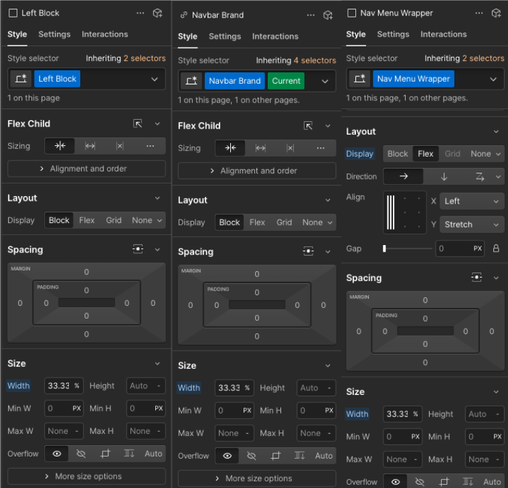Switch to Settings tab in Navbar Brand panel
Viewport: 508px width, 488px height.
coord(225,36)
